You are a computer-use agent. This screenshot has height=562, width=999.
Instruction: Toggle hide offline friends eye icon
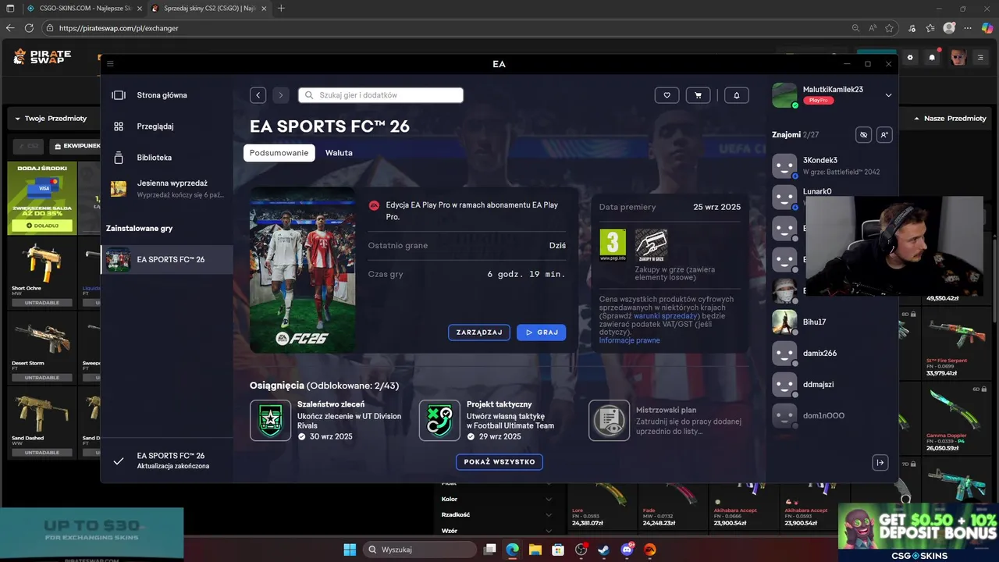pos(863,135)
